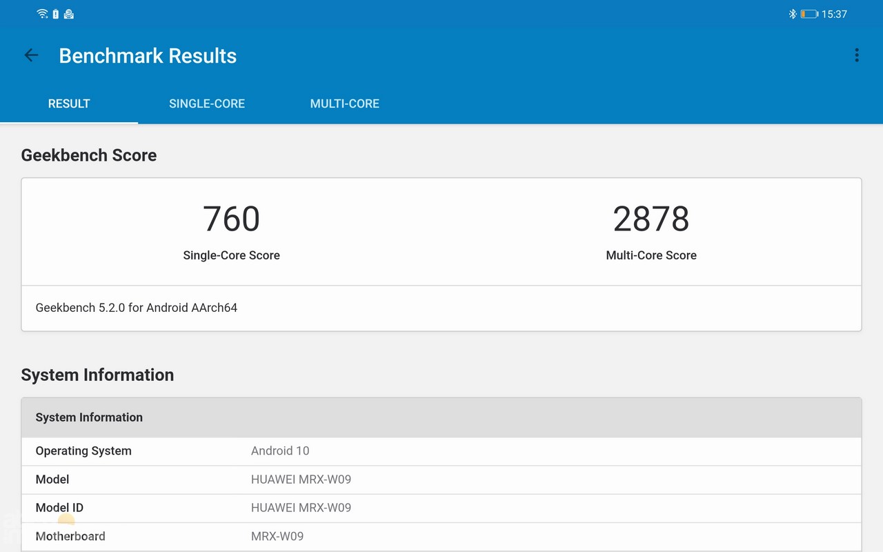Tap the Bluetooth status icon
This screenshot has height=552, width=883.
click(793, 14)
